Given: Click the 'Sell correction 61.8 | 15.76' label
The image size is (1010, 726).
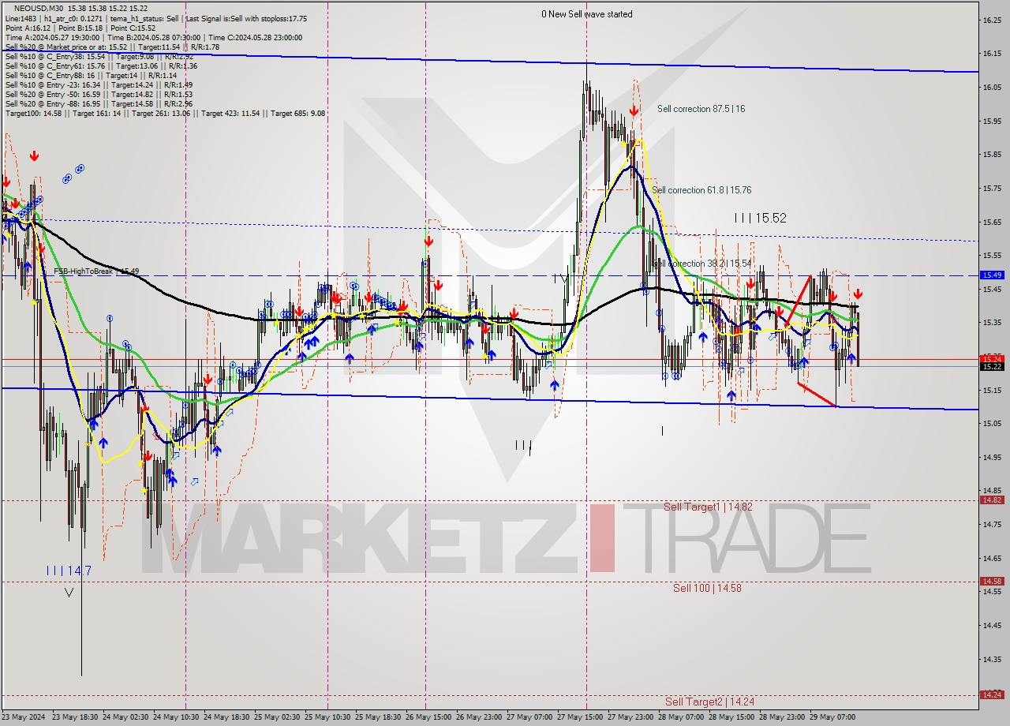Looking at the screenshot, I should [x=701, y=190].
